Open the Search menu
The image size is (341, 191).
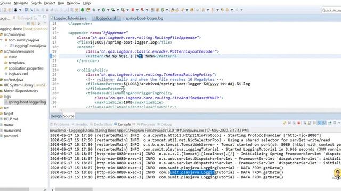click(36, 3)
